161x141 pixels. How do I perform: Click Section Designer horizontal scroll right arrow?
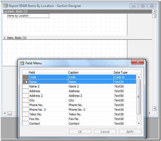coord(150,113)
